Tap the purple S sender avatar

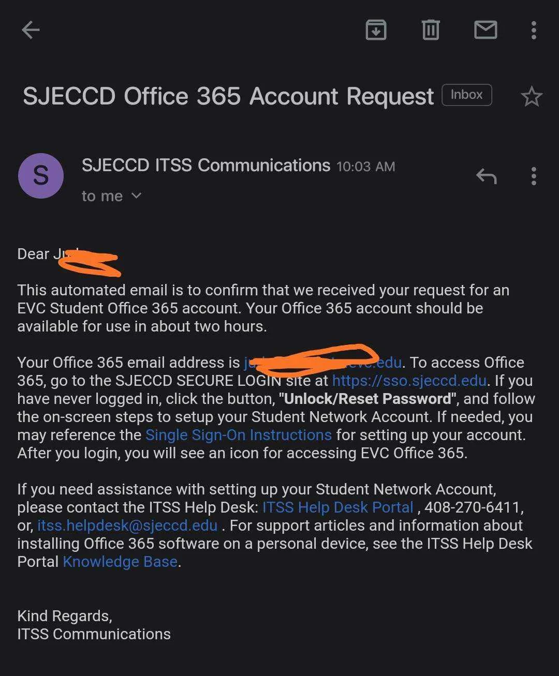[x=41, y=176]
